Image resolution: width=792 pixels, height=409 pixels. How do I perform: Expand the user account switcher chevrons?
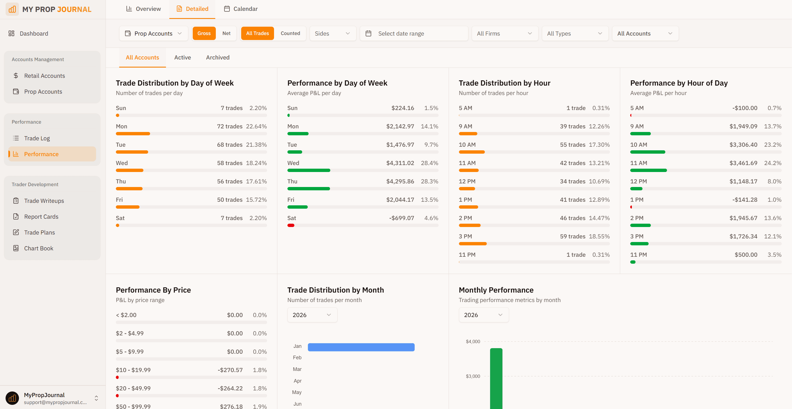(96, 398)
